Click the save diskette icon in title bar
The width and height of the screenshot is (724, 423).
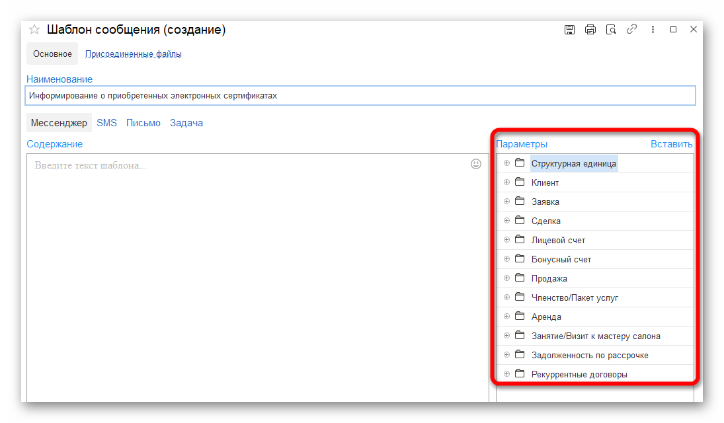pyautogui.click(x=569, y=30)
